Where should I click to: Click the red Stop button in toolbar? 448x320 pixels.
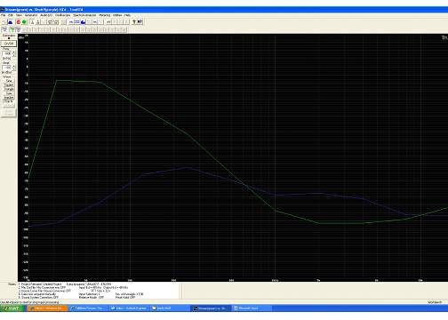click(19, 22)
